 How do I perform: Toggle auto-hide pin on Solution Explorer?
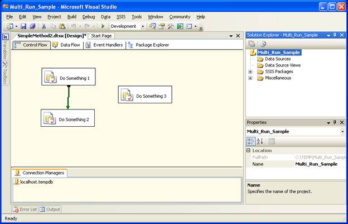(335, 35)
